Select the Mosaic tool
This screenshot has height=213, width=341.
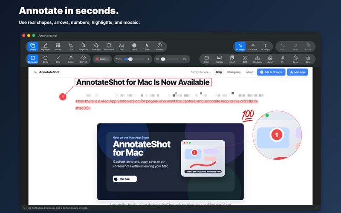[58, 46]
